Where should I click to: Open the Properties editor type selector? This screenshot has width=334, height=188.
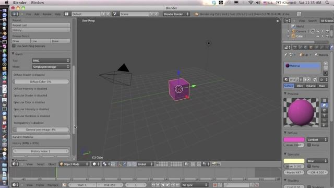287,48
